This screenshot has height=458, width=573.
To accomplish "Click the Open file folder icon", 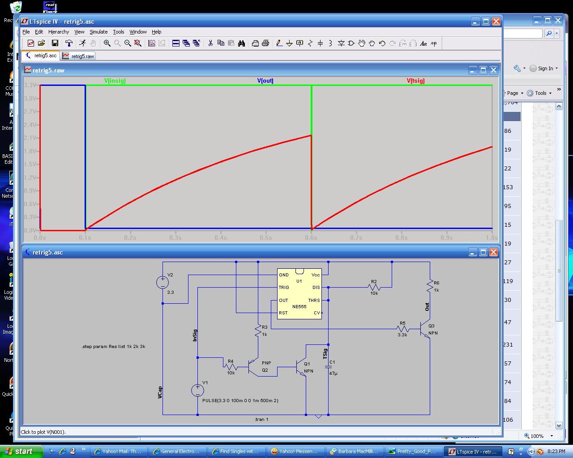I will (41, 43).
